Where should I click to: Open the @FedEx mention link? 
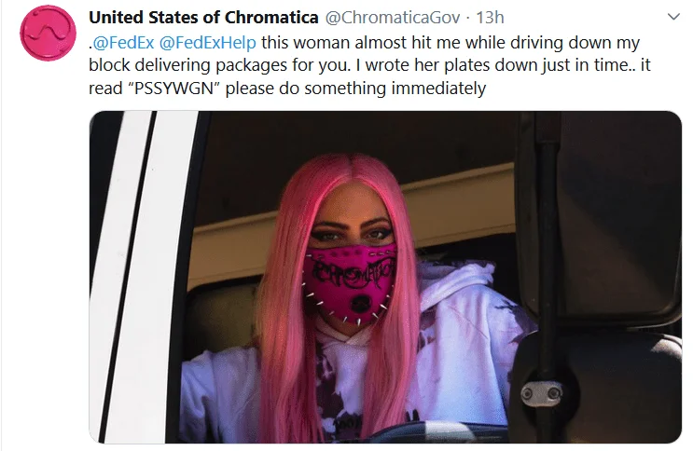point(123,43)
